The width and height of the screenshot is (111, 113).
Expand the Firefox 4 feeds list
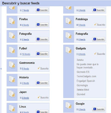click(21, 25)
